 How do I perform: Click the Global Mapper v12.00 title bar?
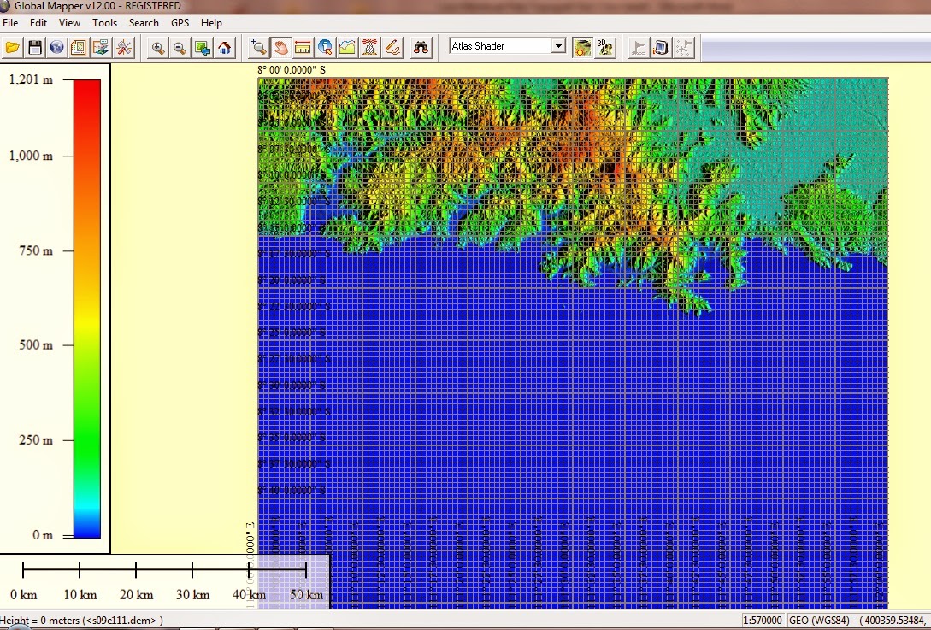click(465, 7)
